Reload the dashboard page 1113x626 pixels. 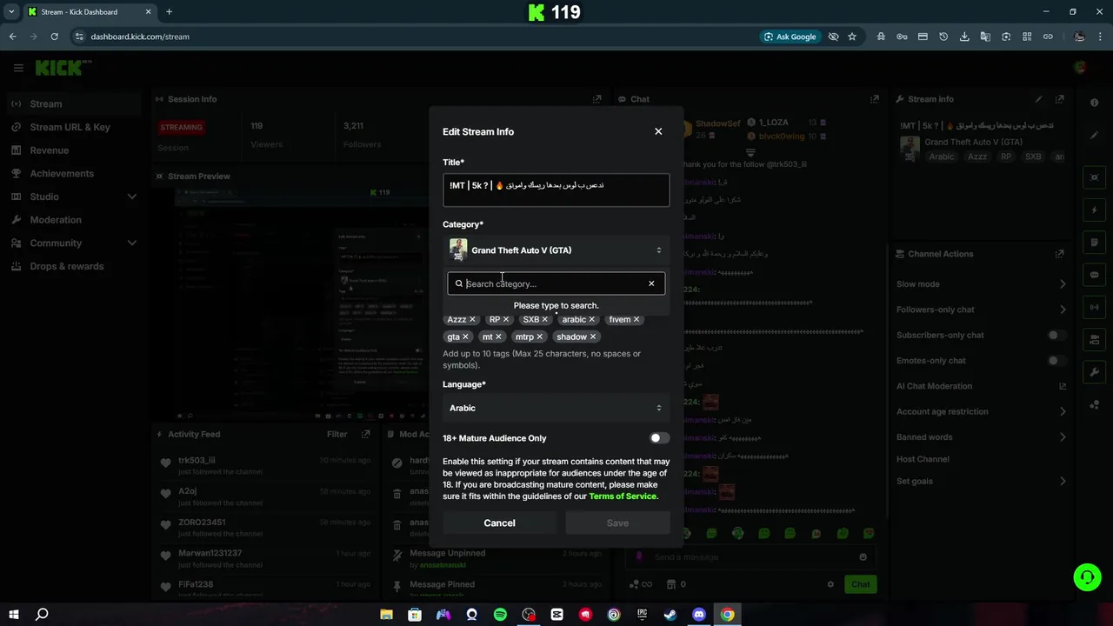pyautogui.click(x=54, y=37)
